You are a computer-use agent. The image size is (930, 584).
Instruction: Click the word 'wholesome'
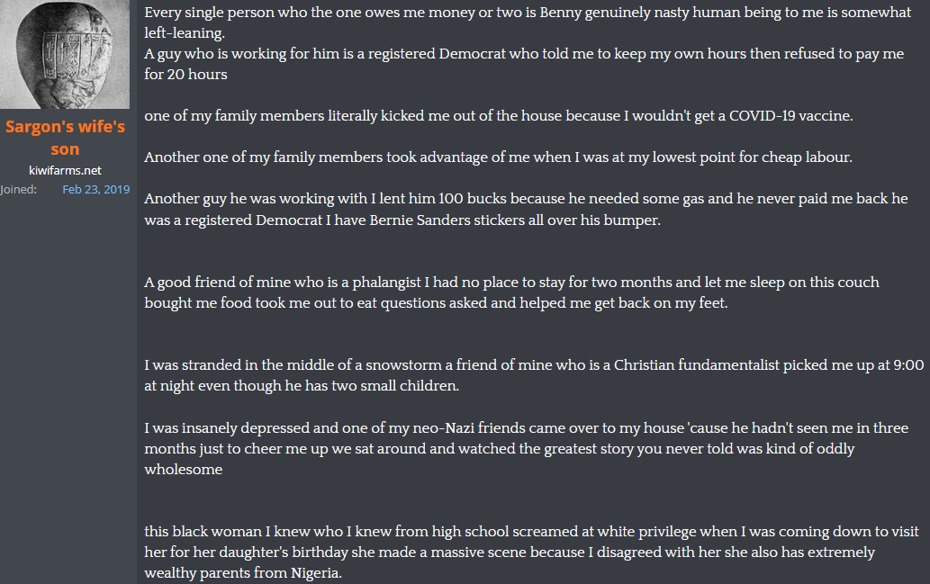pyautogui.click(x=183, y=469)
